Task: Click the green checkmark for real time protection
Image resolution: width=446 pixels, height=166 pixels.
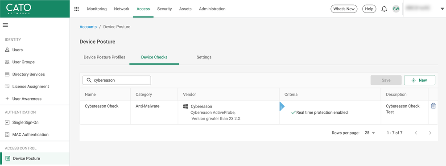Action: (293, 112)
